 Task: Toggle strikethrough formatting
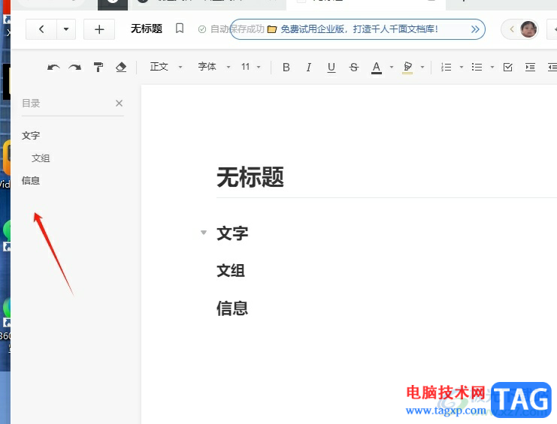pyautogui.click(x=353, y=67)
